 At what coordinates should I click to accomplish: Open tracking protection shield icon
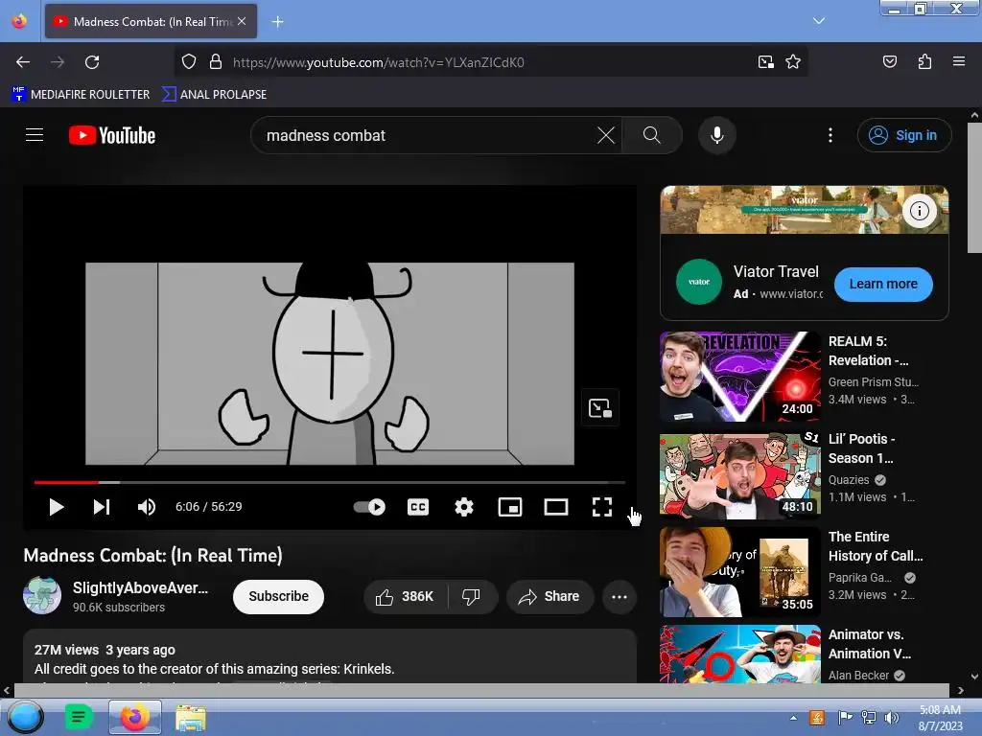(x=189, y=62)
